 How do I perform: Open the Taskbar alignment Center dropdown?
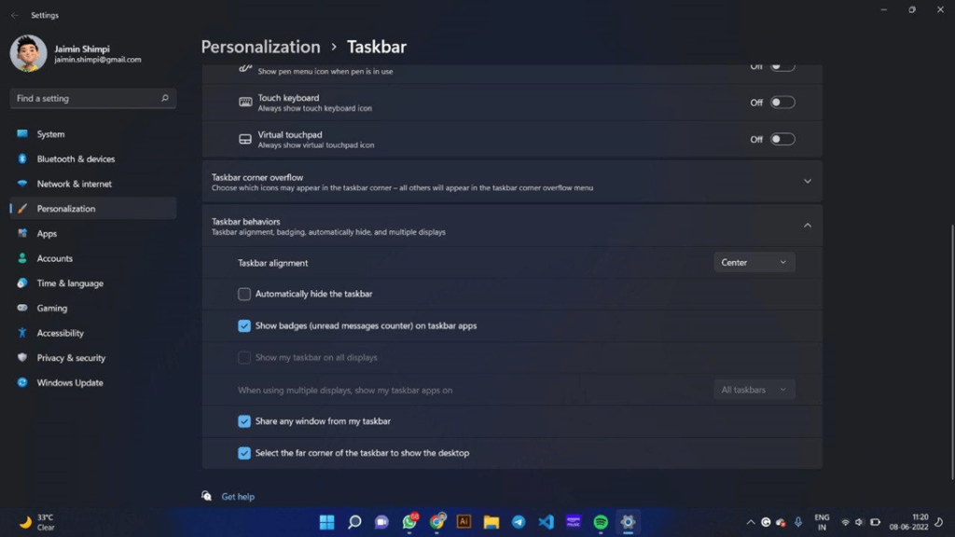[754, 262]
